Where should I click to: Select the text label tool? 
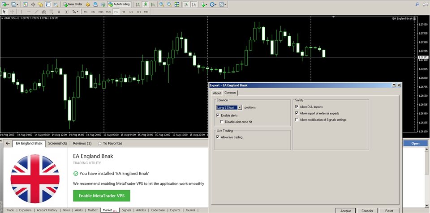pyautogui.click(x=66, y=12)
